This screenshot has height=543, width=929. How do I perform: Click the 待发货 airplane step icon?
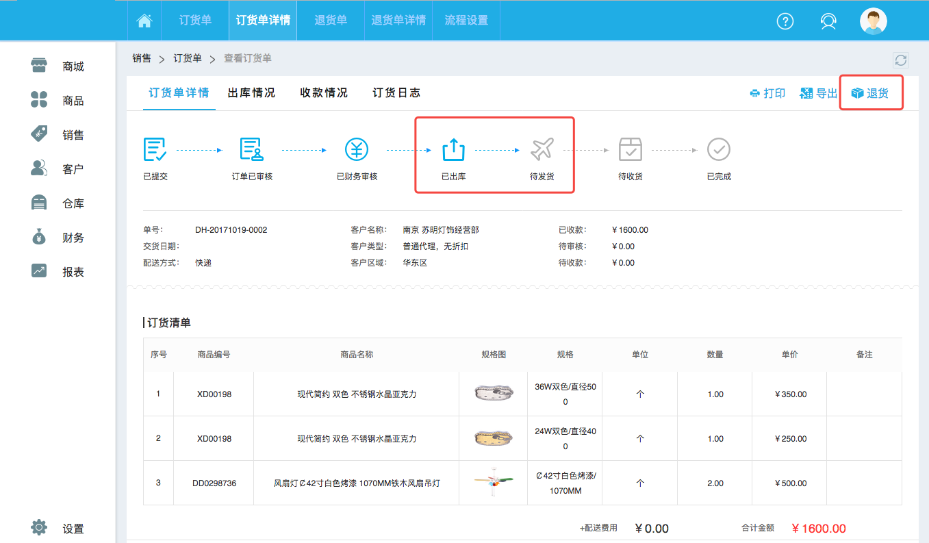542,149
